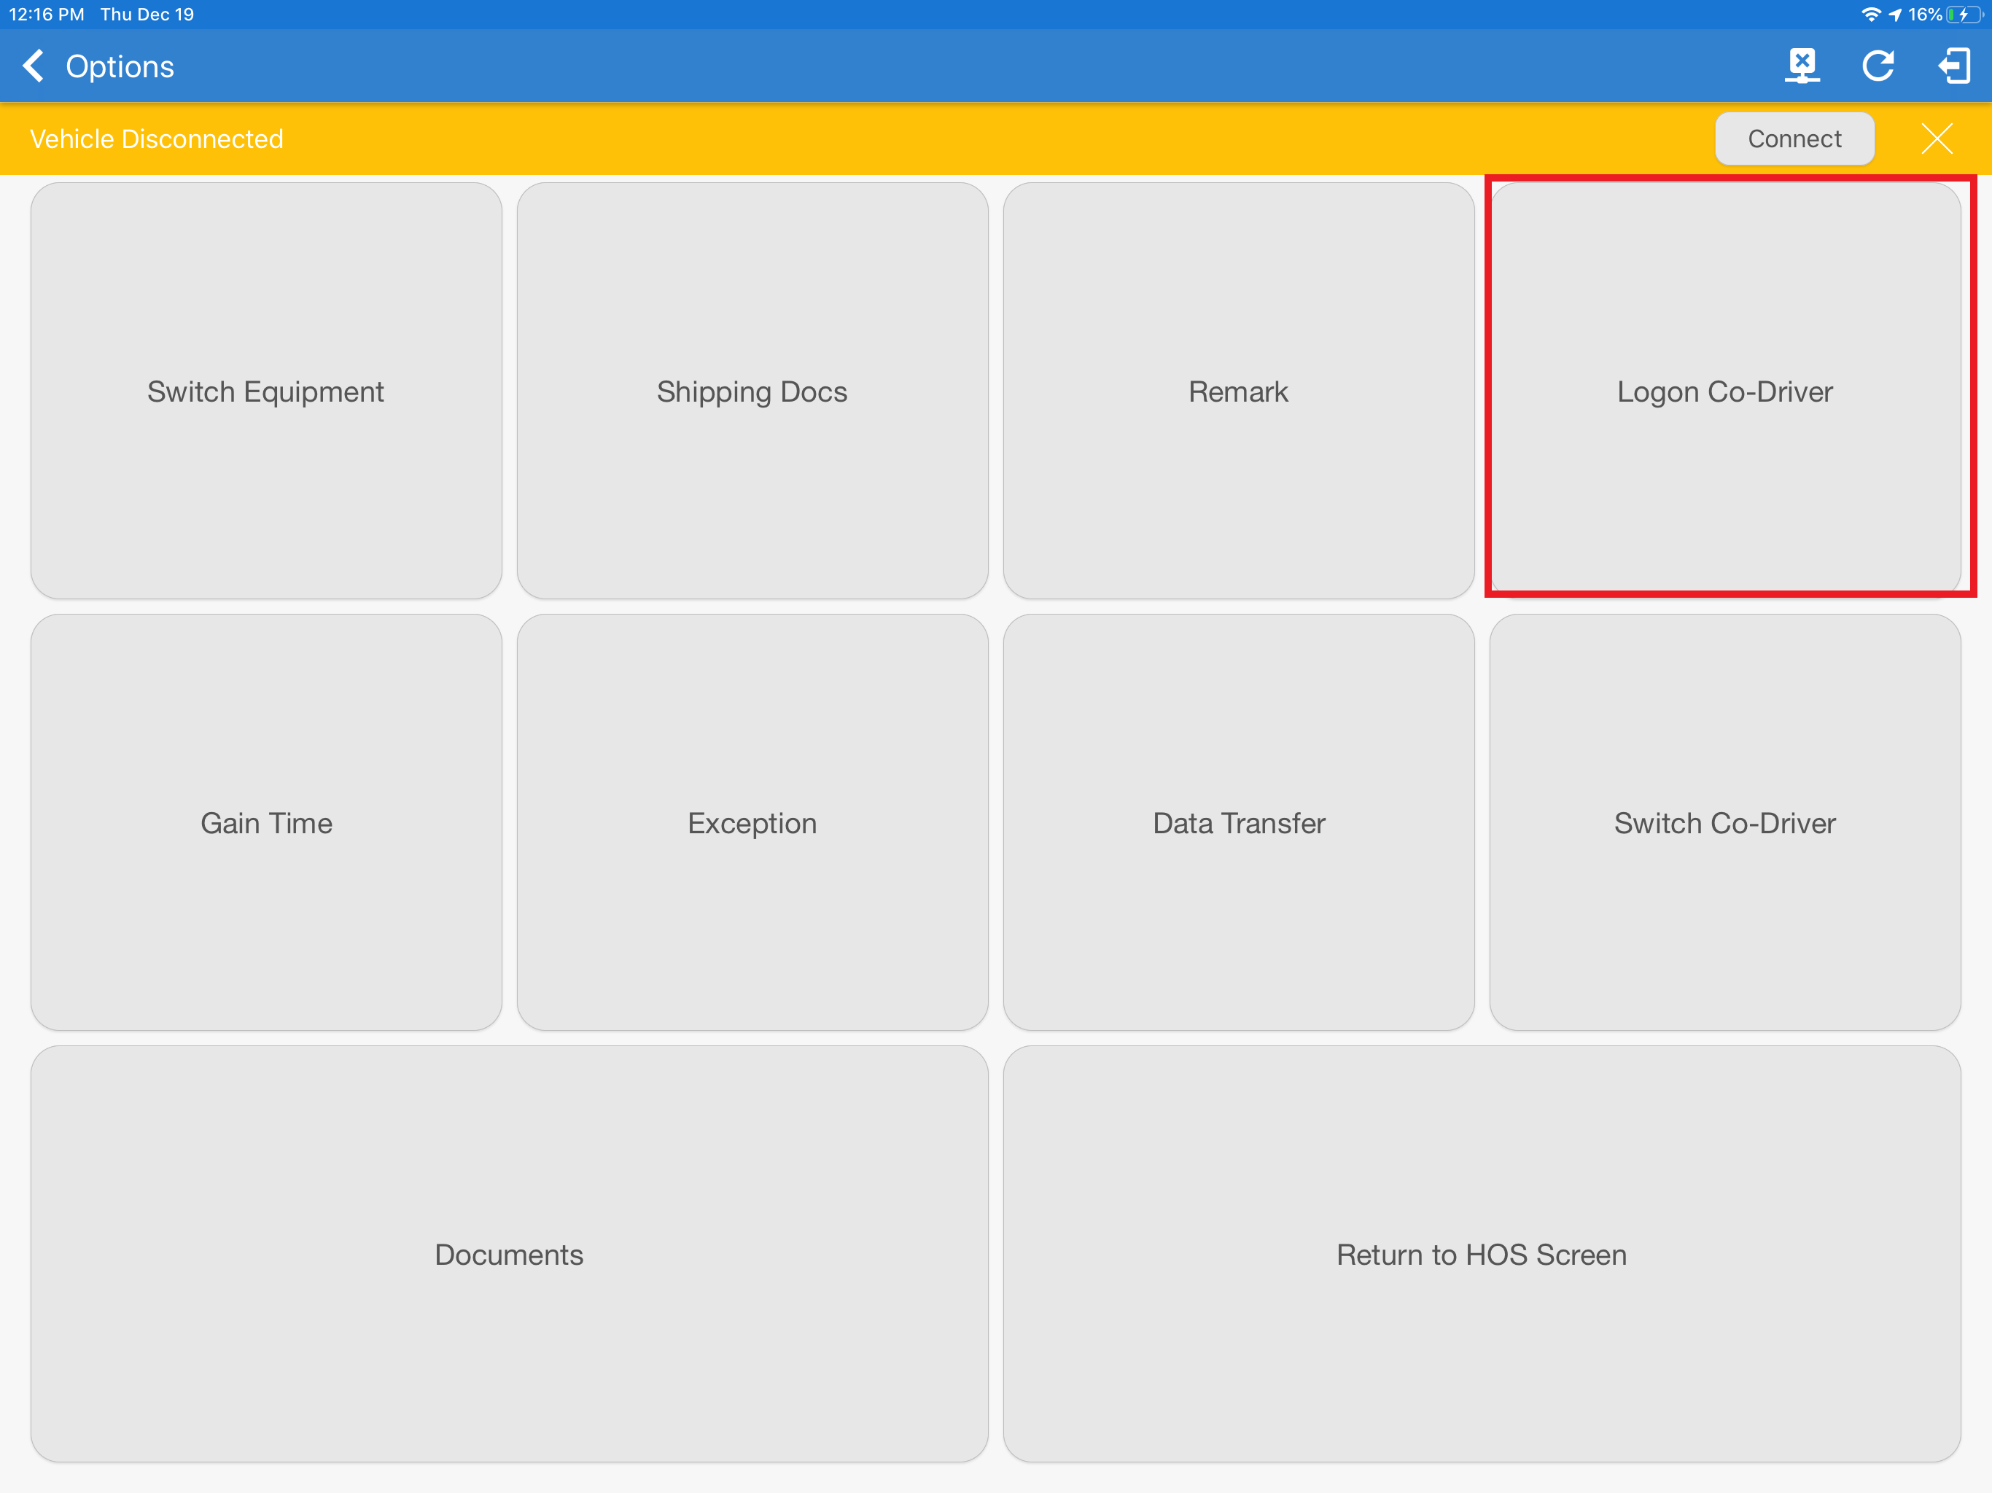Viewport: 1992px width, 1493px height.
Task: Tap Return to HOS Screen
Action: 1482,1253
